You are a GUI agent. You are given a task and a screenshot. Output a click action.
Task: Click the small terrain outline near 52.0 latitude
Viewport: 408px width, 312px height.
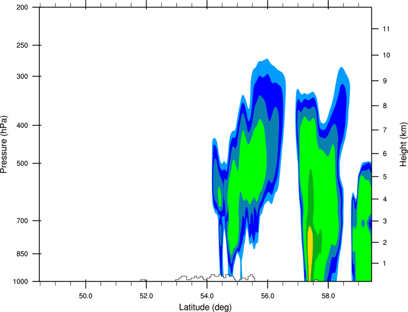coord(143,280)
